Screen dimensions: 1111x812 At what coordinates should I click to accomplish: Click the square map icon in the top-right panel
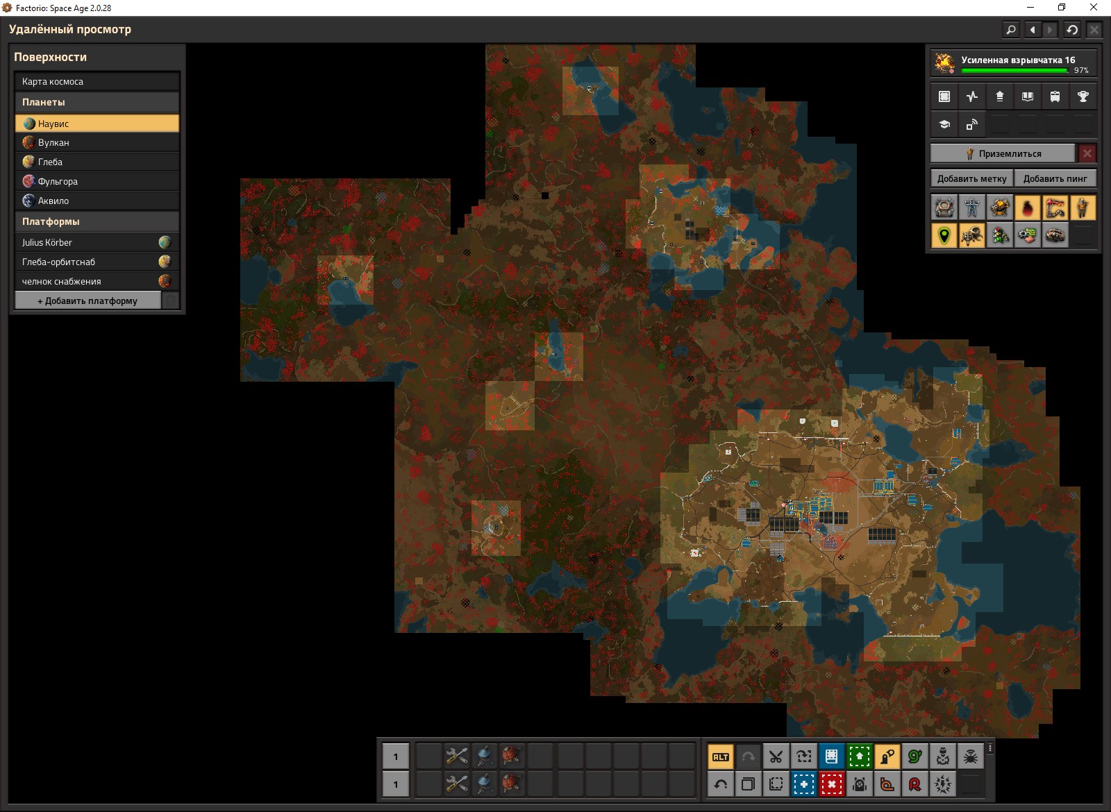[x=944, y=96]
